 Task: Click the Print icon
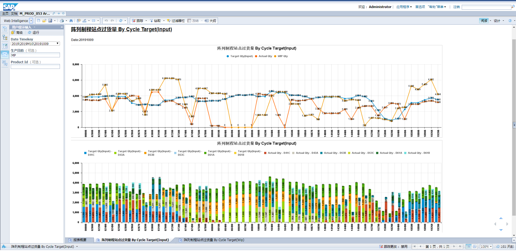click(62, 21)
